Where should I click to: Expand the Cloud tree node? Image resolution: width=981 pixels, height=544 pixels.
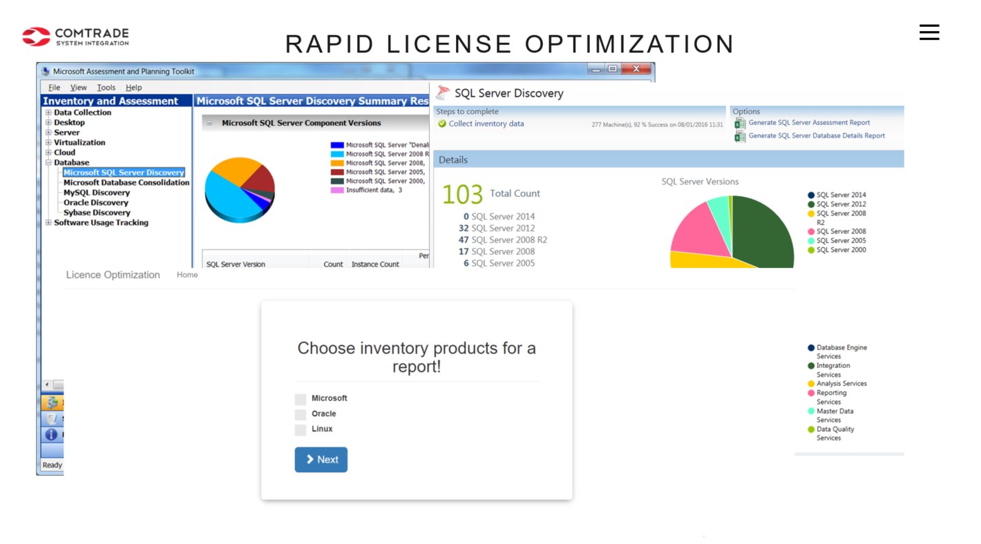click(x=48, y=153)
